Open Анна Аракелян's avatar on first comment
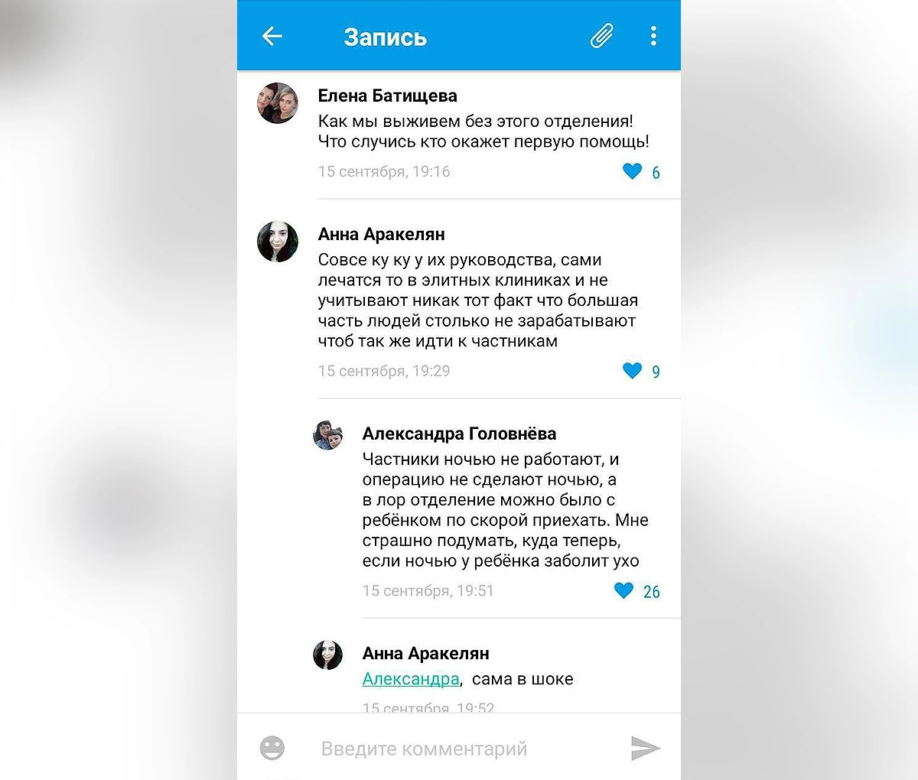 click(278, 242)
